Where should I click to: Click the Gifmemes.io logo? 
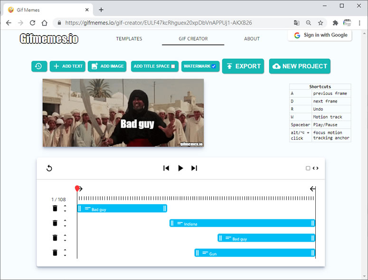tap(49, 39)
